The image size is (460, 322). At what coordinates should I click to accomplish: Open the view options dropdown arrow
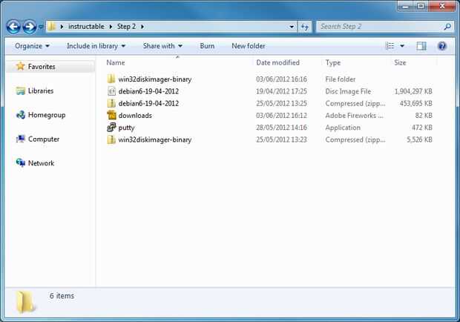point(402,46)
